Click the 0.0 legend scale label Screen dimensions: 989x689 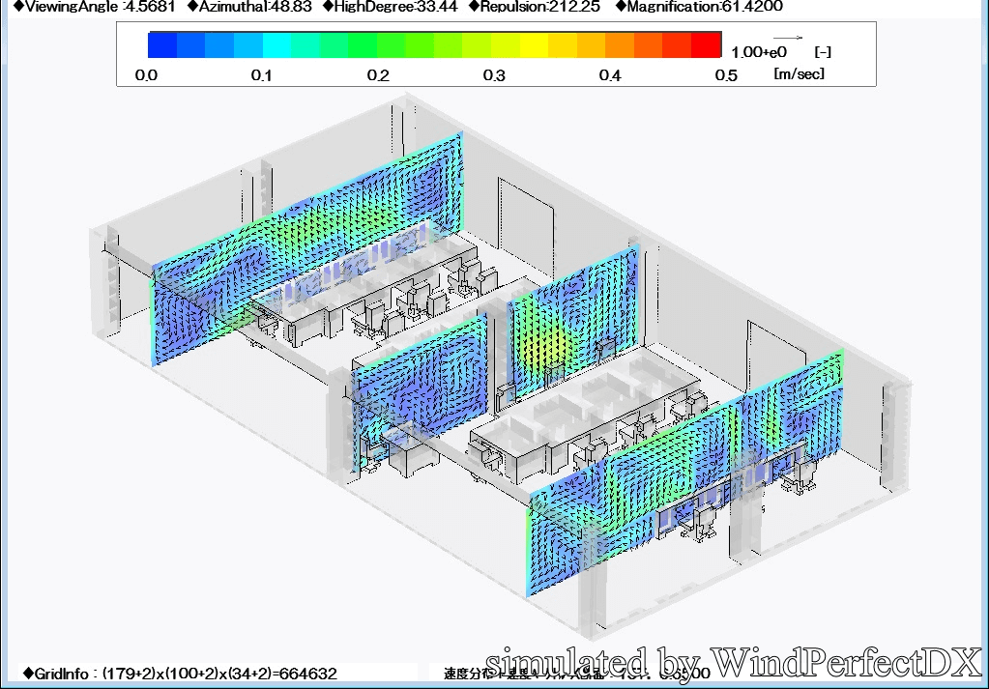tap(146, 75)
